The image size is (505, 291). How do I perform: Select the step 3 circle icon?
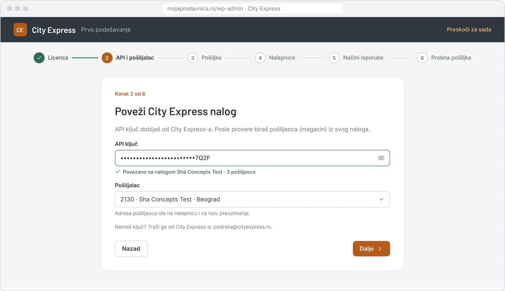(193, 58)
